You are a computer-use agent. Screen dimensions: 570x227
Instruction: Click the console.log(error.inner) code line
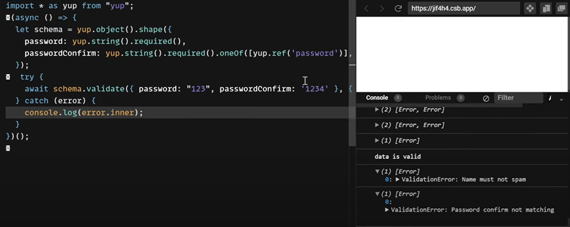[x=84, y=113]
